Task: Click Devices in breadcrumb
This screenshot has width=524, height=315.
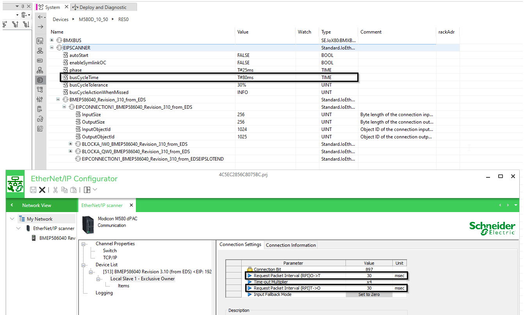Action: click(x=61, y=19)
